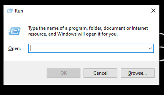Click the word "Internet" in the description
The image size is (164, 95).
tap(140, 28)
